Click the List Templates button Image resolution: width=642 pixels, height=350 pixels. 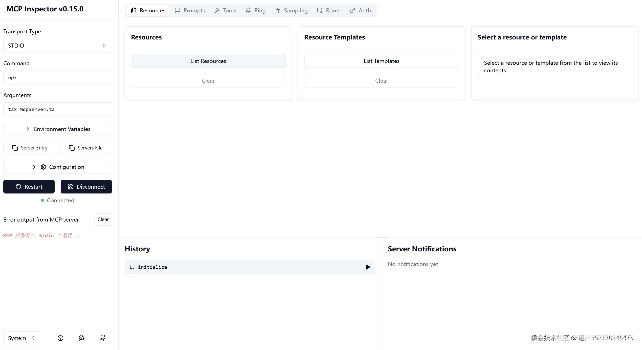click(x=381, y=61)
